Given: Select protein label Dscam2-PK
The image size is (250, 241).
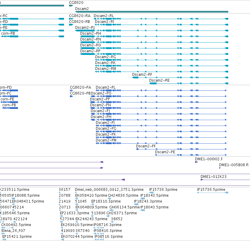Looking at the screenshot, I should pos(106,135).
